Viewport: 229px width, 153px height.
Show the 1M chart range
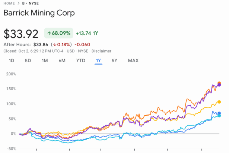tap(45, 60)
